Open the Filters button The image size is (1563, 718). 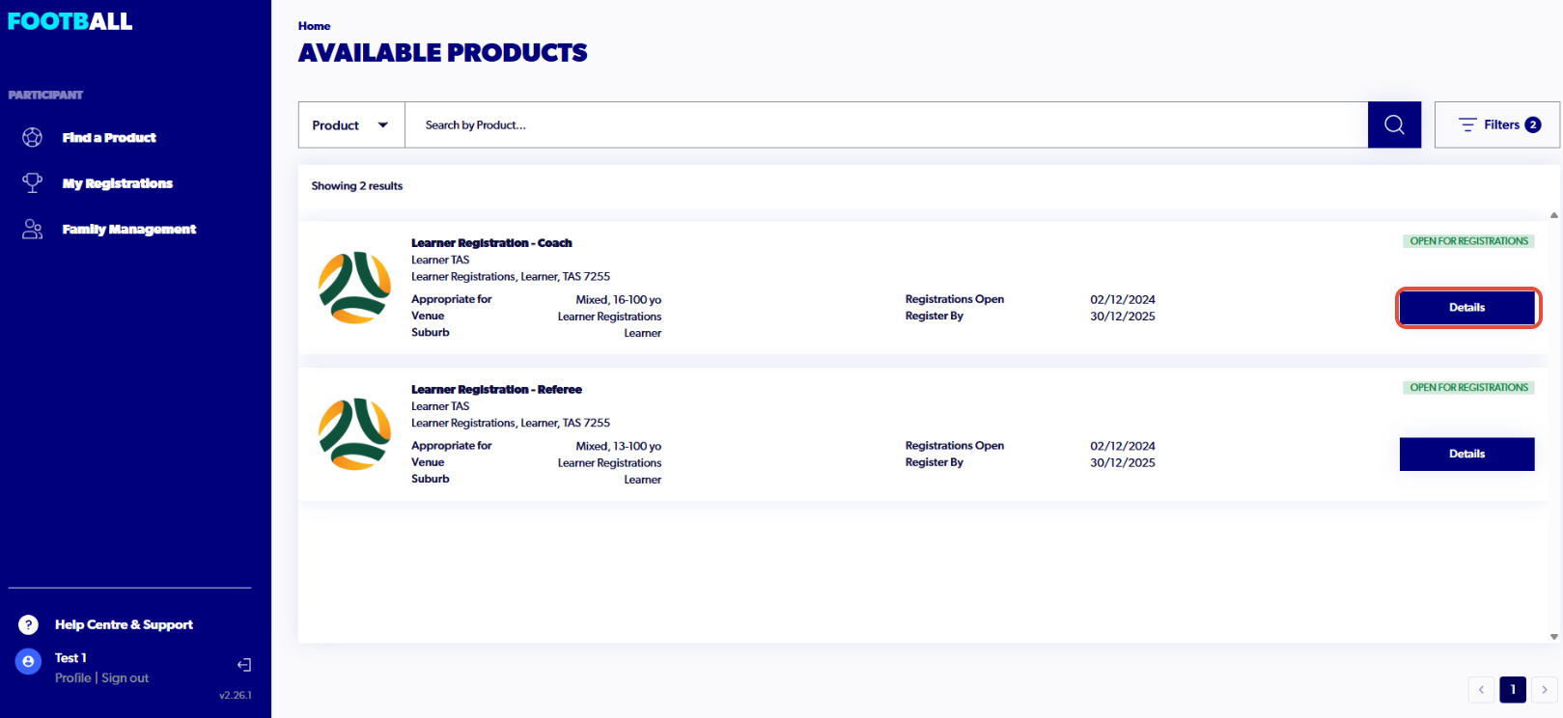click(1497, 124)
